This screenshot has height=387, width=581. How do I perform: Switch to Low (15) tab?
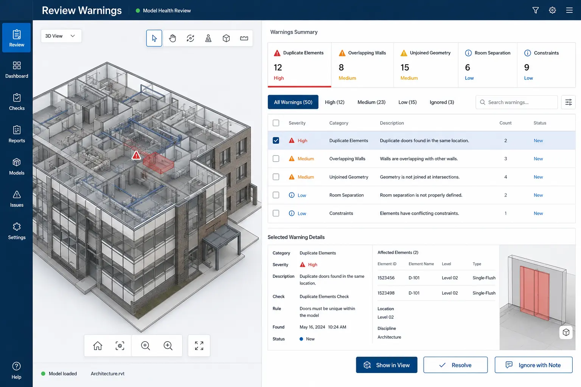(407, 102)
